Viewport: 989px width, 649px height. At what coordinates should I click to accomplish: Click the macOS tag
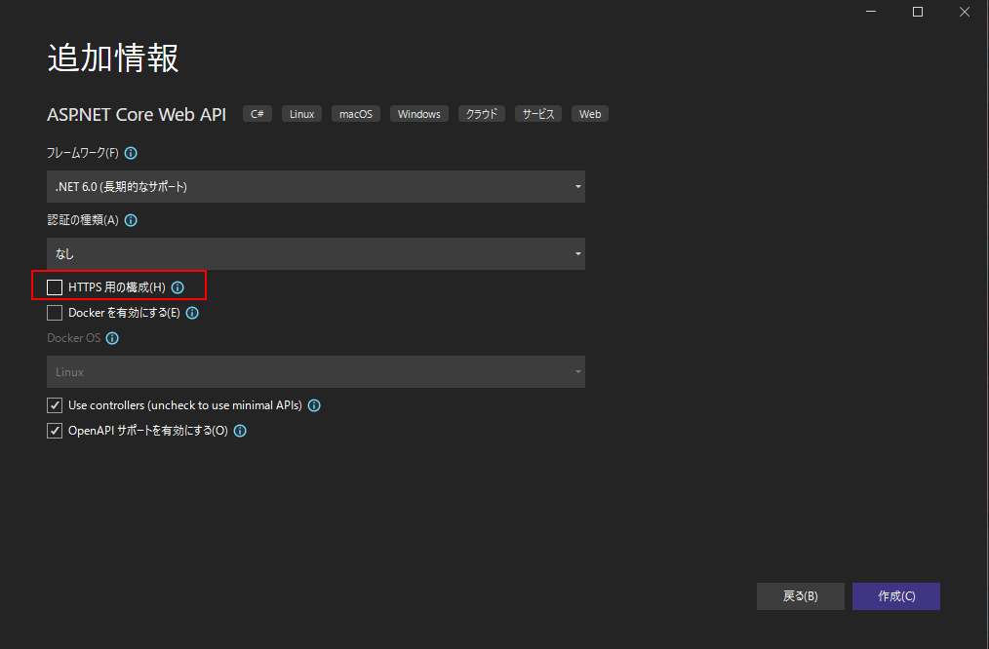click(x=356, y=114)
